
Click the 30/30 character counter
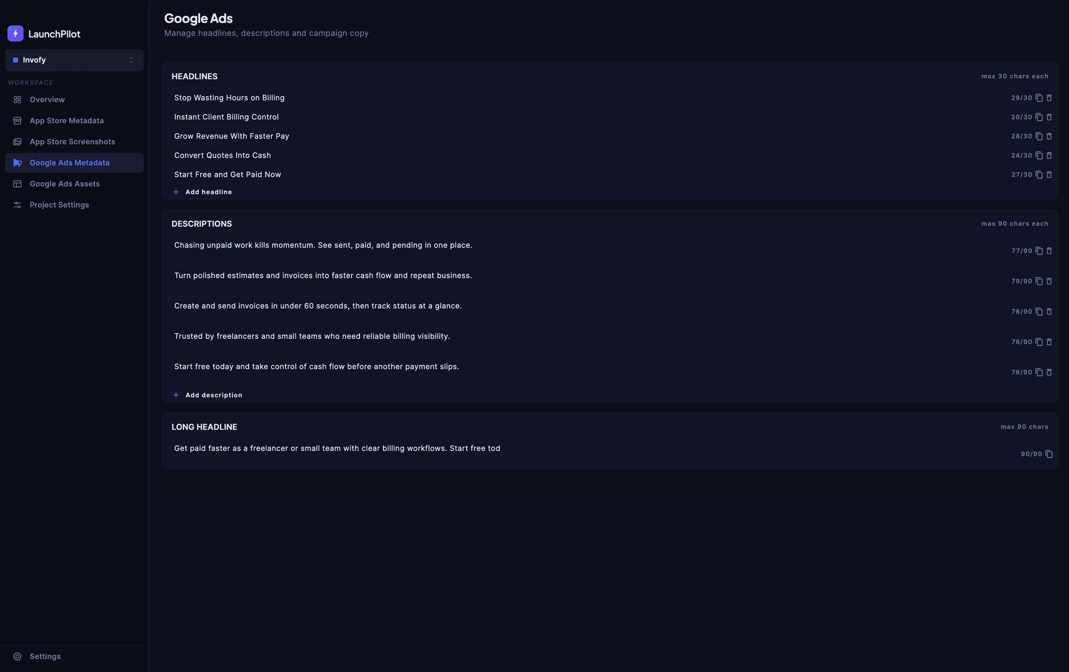[1022, 117]
